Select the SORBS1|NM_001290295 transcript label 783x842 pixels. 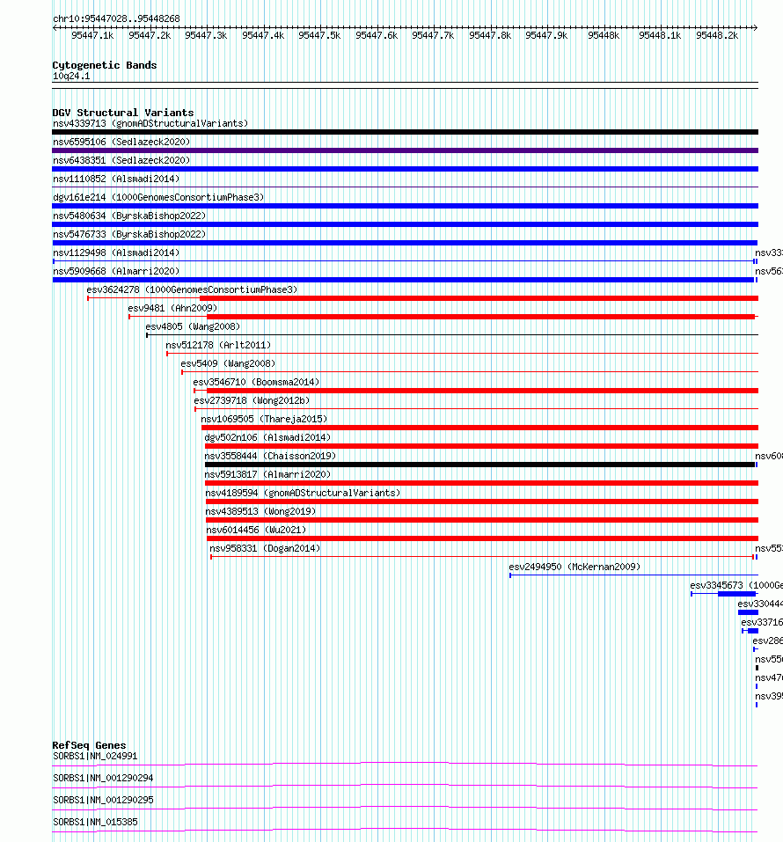coord(103,800)
